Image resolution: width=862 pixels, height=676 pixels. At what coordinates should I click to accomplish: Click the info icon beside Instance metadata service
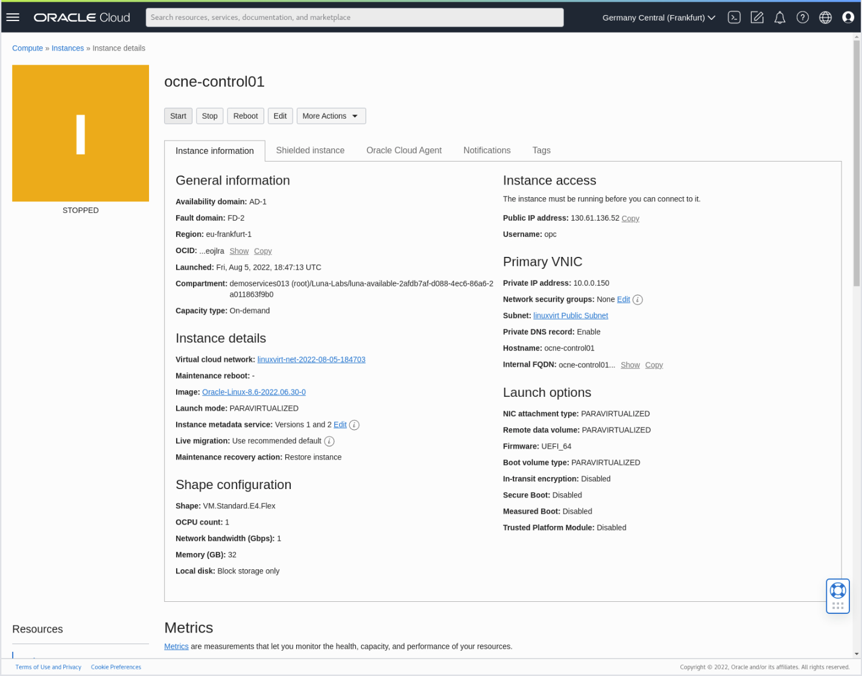355,425
